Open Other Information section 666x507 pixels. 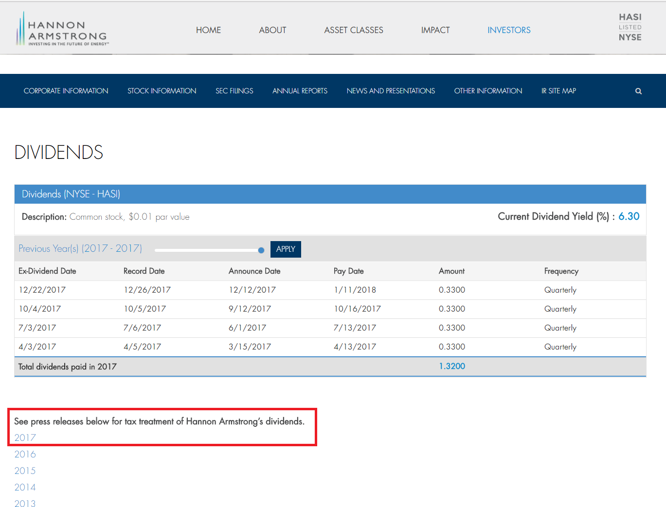click(488, 91)
